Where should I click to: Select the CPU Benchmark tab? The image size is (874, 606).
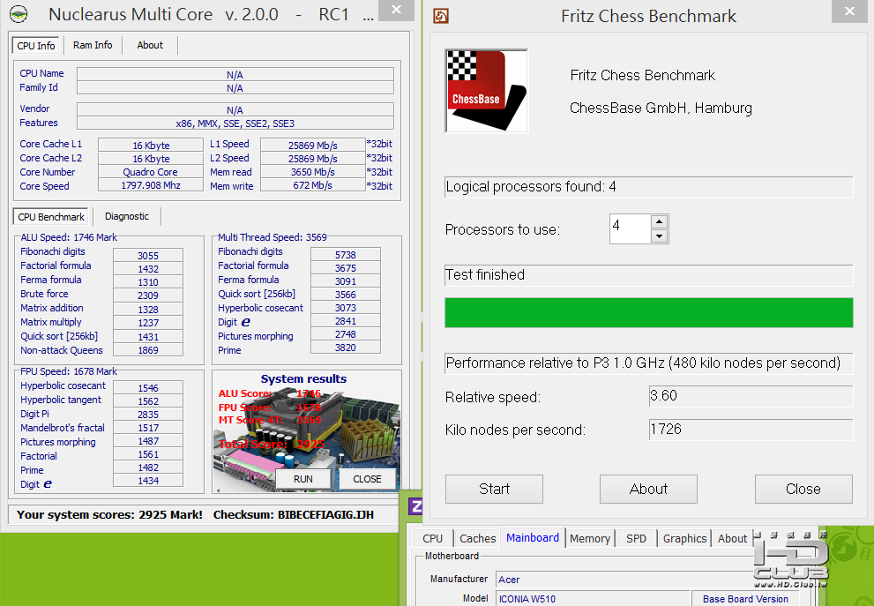51,217
